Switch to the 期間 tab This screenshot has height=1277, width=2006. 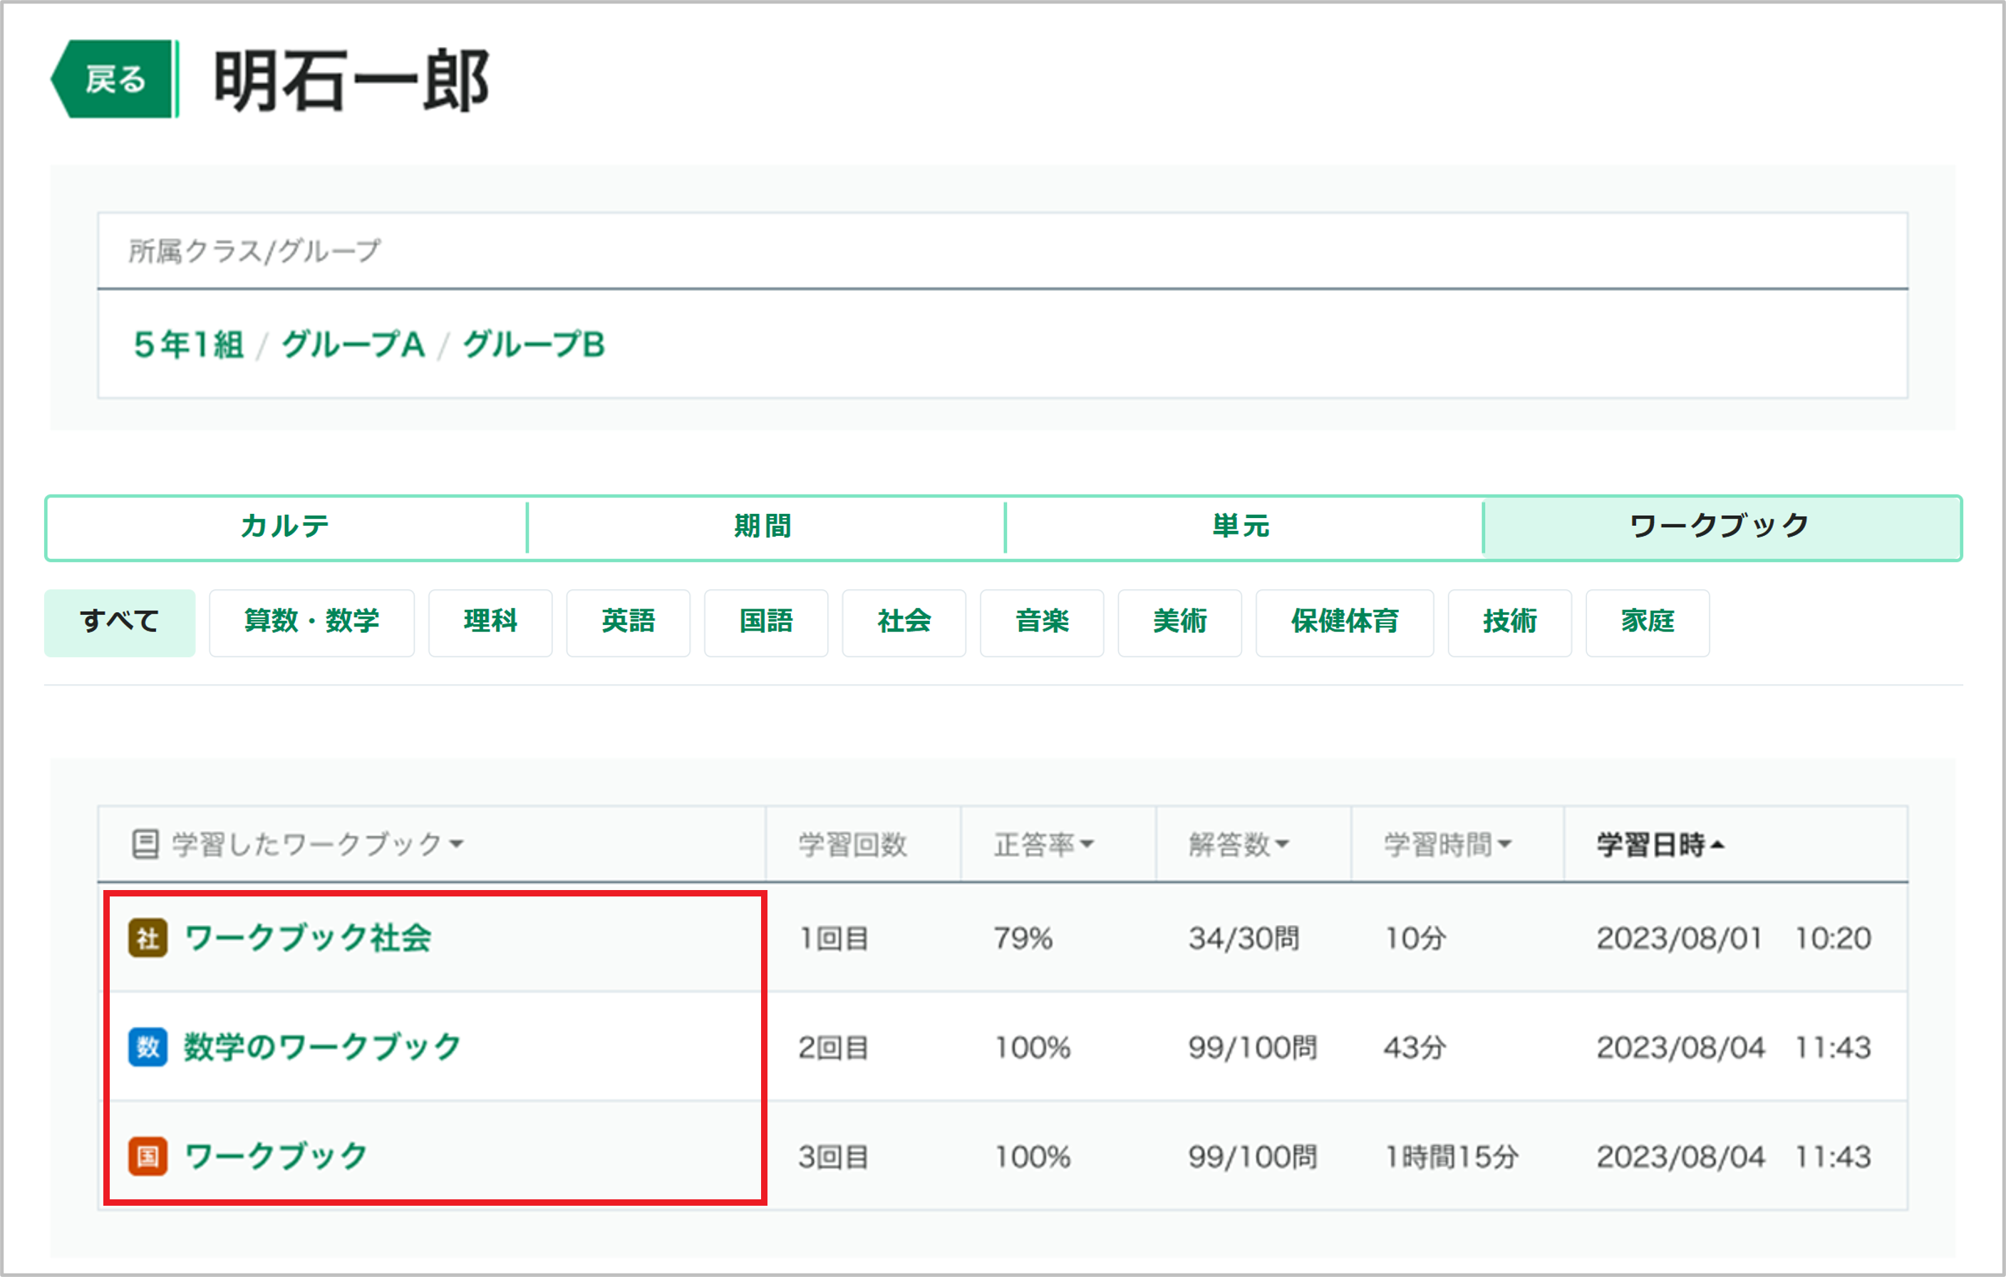(x=765, y=527)
